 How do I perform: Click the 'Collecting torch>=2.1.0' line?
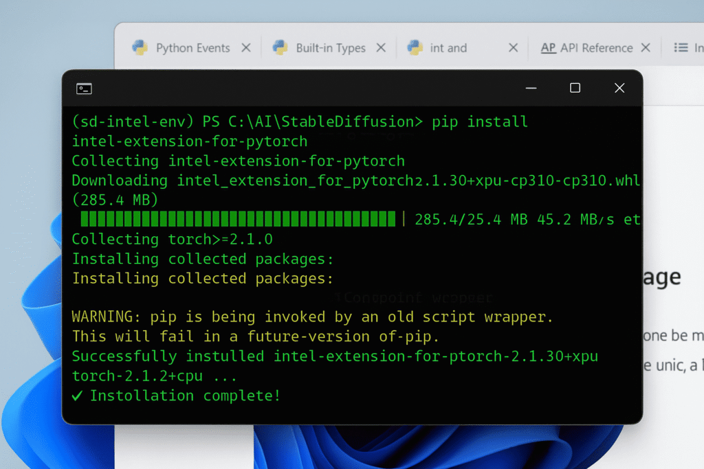click(172, 239)
